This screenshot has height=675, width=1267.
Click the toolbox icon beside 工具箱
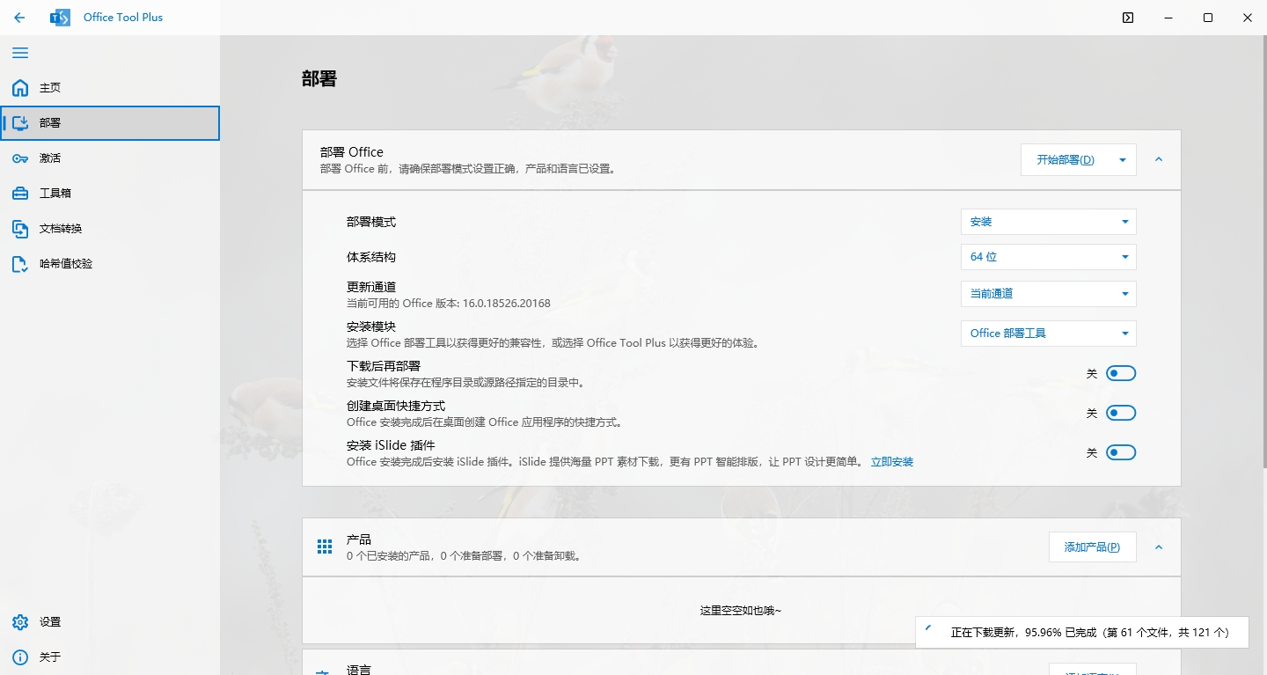pyautogui.click(x=20, y=194)
